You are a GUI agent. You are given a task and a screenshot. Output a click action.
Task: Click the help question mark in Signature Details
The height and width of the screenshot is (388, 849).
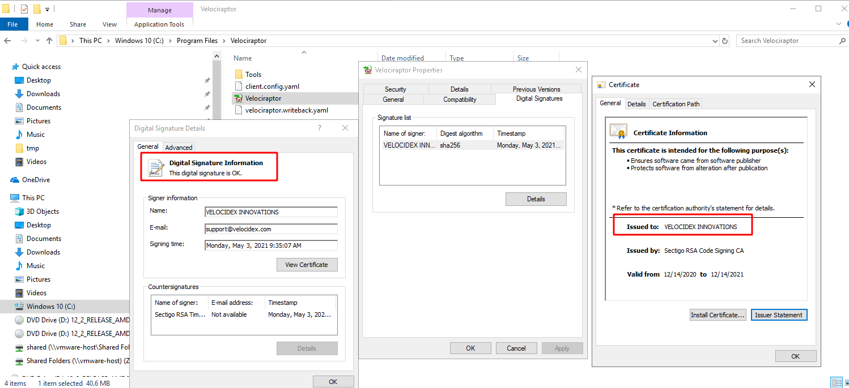click(320, 128)
